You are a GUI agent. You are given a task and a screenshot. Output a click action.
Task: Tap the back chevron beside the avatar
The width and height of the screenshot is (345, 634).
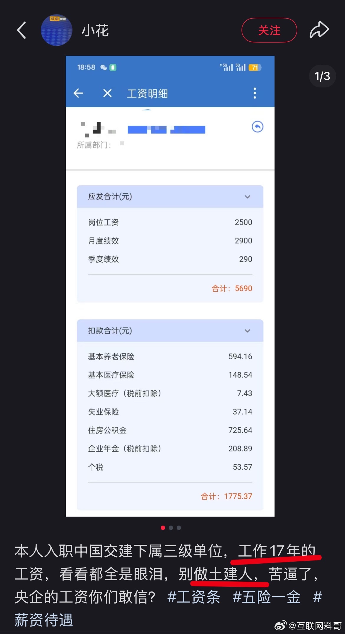(22, 30)
